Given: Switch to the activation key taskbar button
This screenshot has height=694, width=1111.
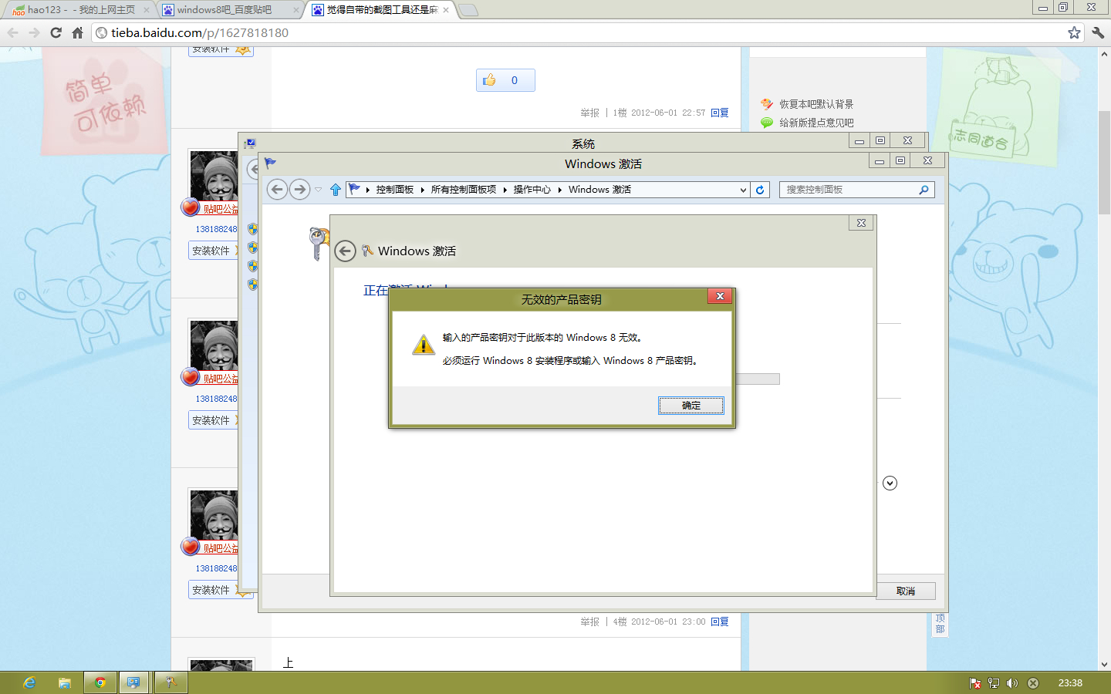Looking at the screenshot, I should pos(171,682).
